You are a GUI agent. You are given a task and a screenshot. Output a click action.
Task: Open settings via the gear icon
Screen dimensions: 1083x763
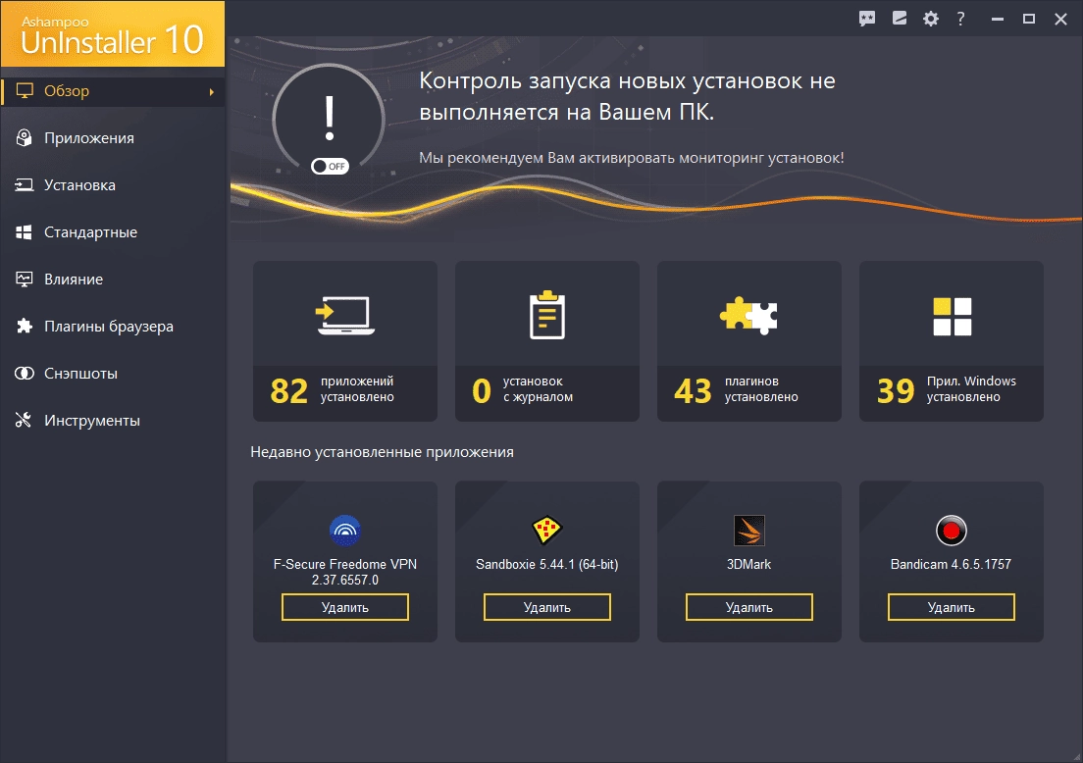[931, 19]
